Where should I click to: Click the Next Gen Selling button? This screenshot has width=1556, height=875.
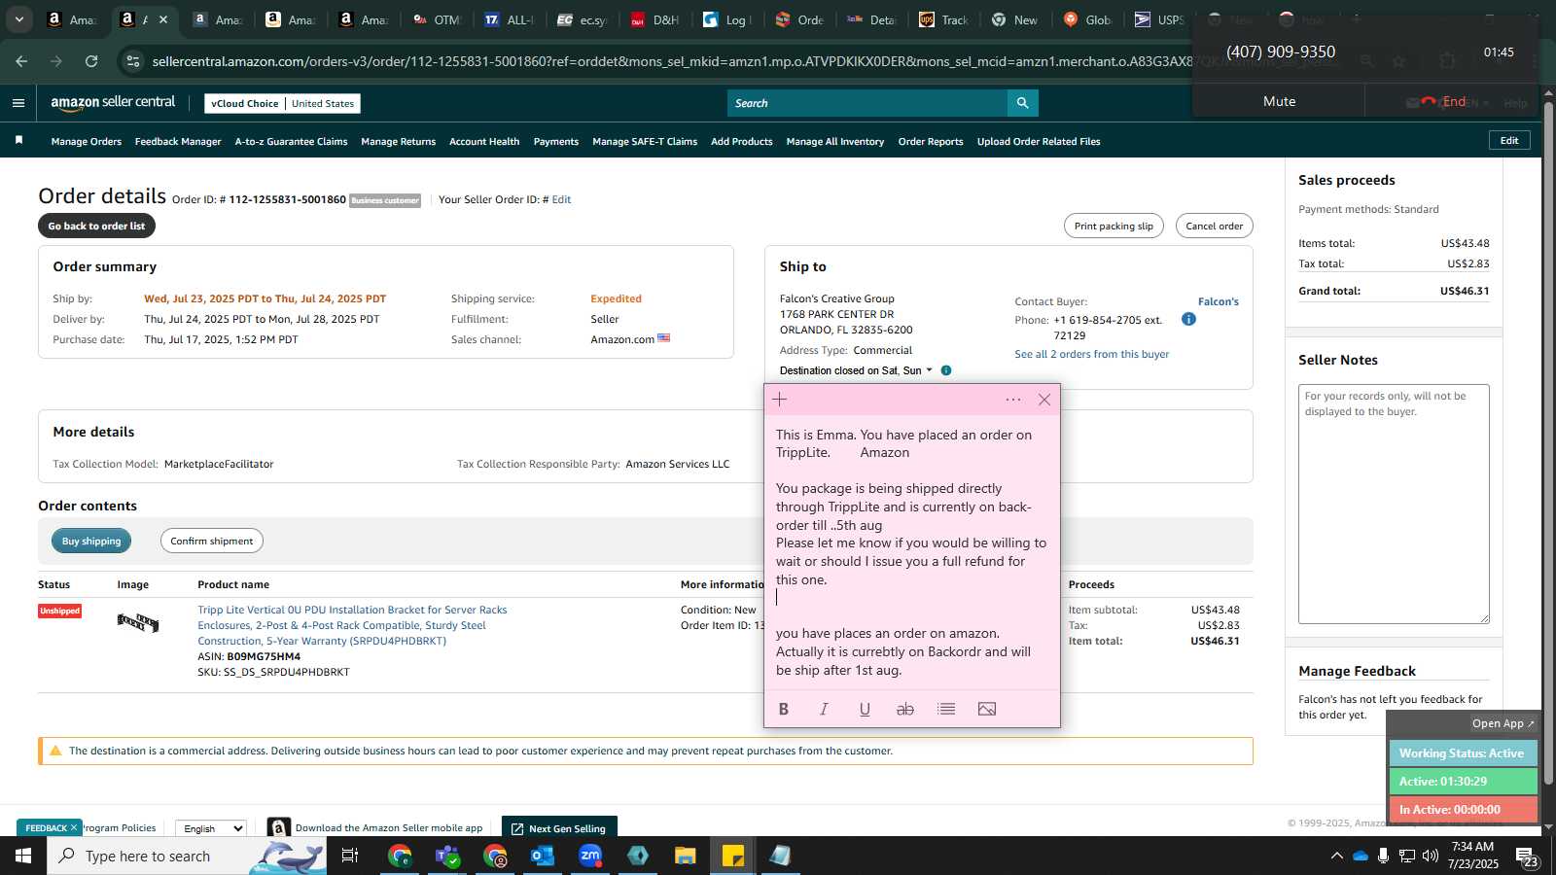click(x=559, y=828)
